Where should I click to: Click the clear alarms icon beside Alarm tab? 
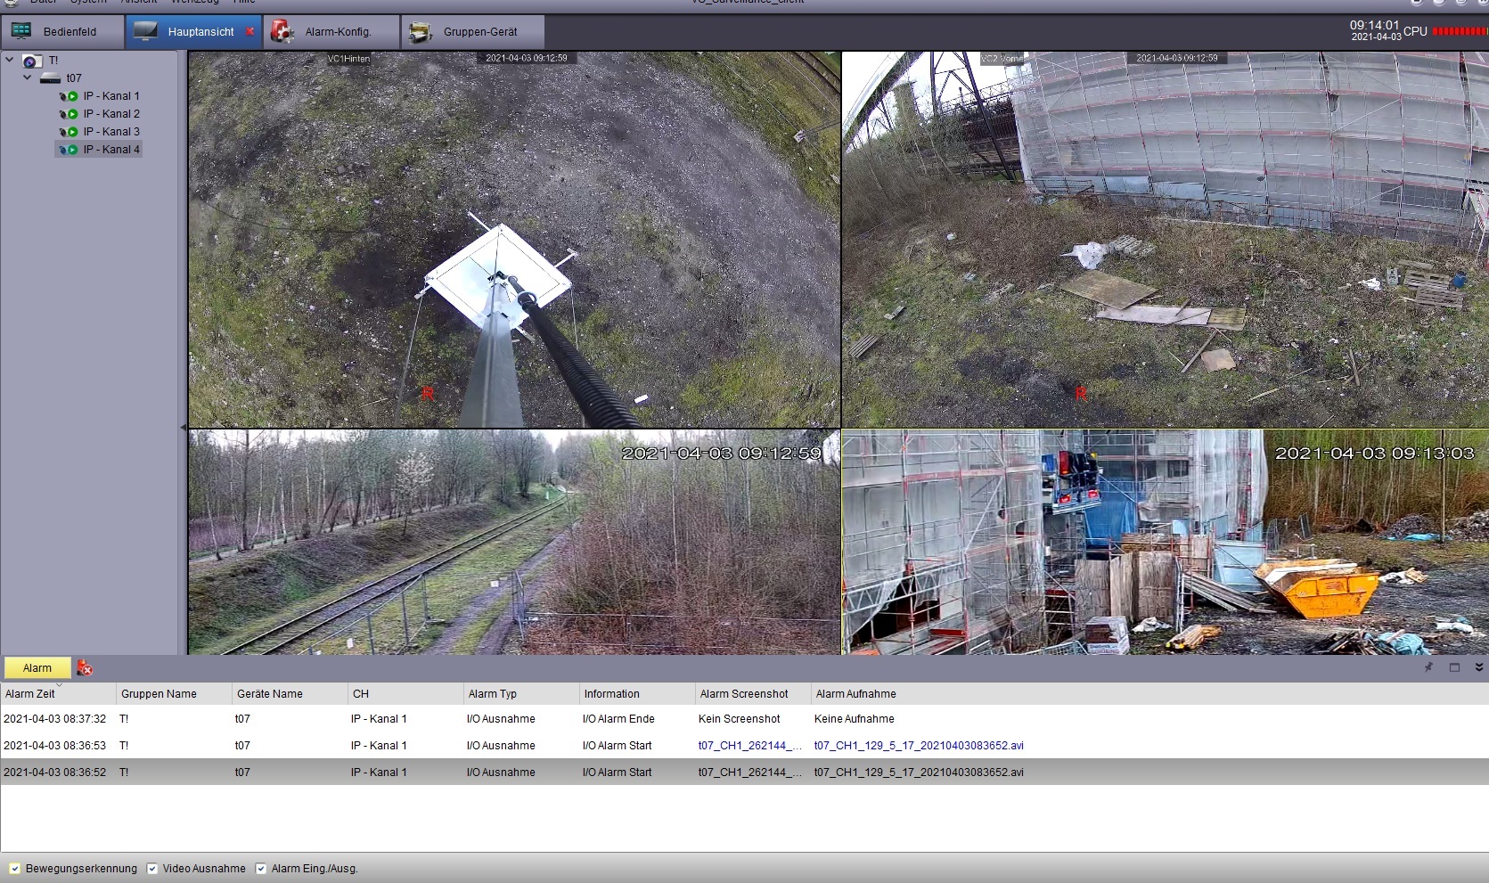pos(85,667)
